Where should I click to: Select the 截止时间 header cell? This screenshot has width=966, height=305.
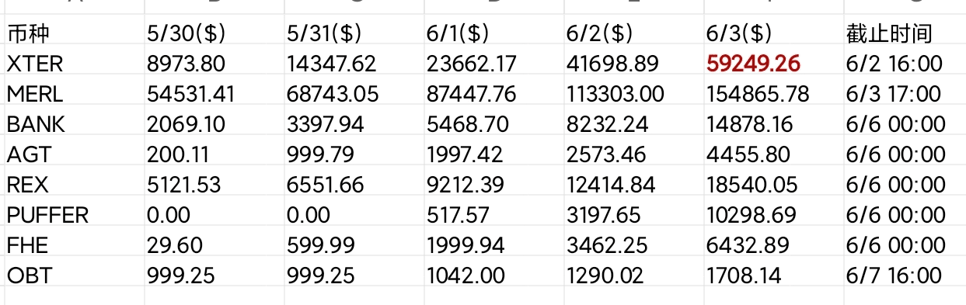(904, 33)
